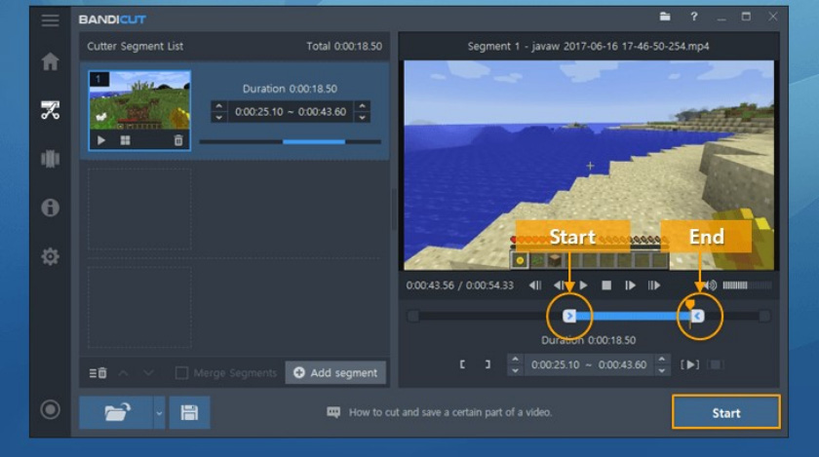The image size is (819, 457).
Task: Set start point with left bracket button
Action: (x=462, y=364)
